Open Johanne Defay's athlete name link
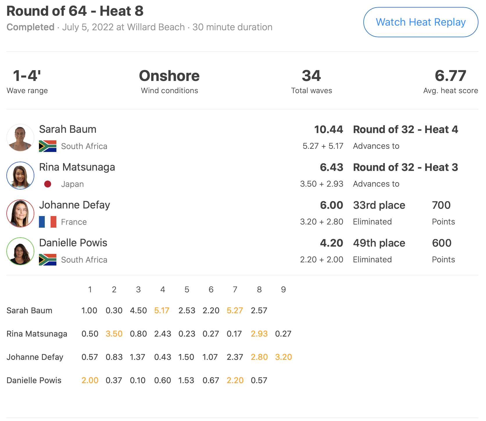Viewport: 486px width, 421px height. [75, 205]
